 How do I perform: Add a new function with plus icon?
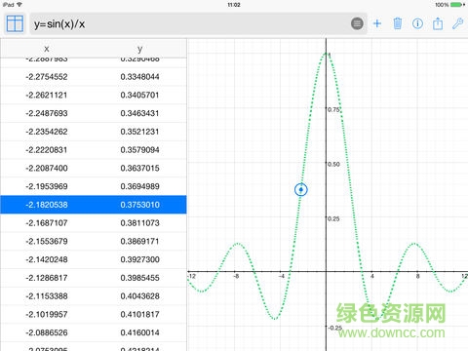click(377, 23)
